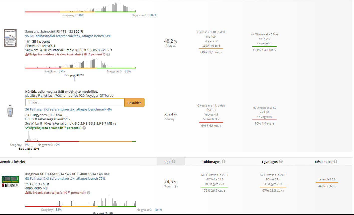Click the top poor percentage 58%
This screenshot has width=354, height=215.
pyautogui.click(x=80, y=15)
